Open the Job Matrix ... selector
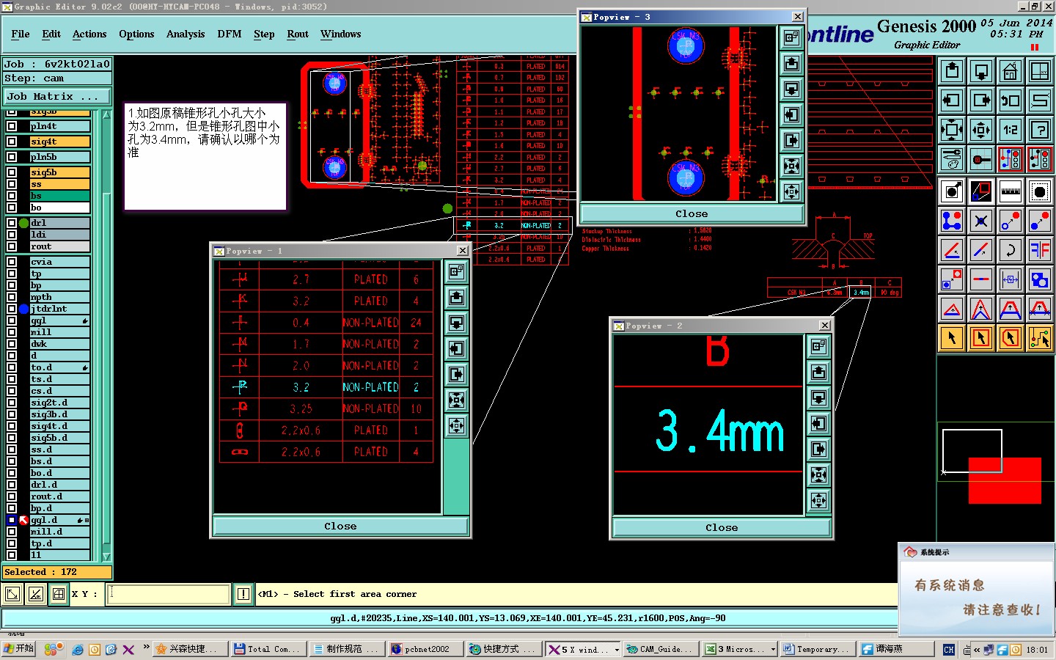The height and width of the screenshot is (660, 1056). click(57, 96)
